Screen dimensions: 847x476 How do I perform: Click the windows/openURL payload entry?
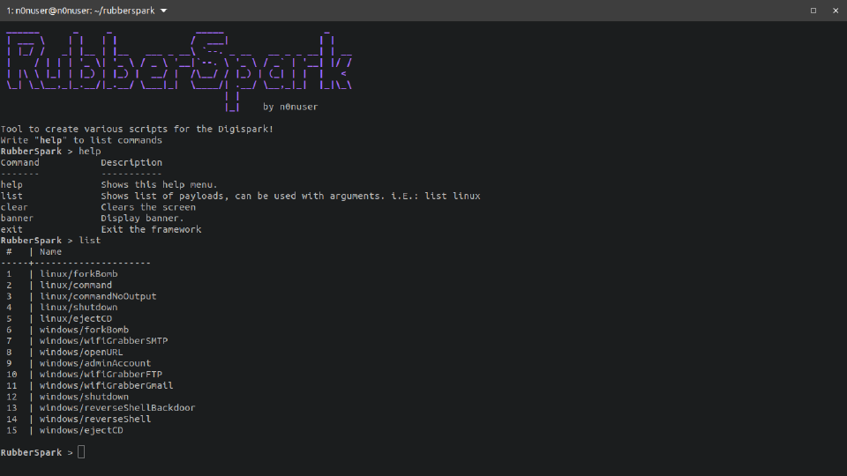tap(81, 352)
